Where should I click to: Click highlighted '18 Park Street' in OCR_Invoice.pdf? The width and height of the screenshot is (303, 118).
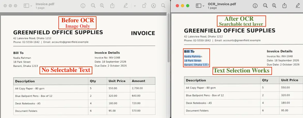pos(193,61)
